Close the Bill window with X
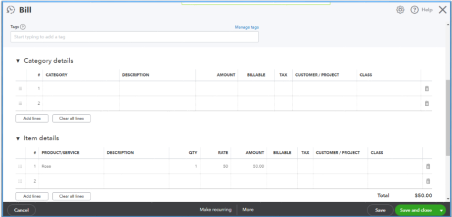Viewport: 452px width, 217px height. [x=443, y=10]
